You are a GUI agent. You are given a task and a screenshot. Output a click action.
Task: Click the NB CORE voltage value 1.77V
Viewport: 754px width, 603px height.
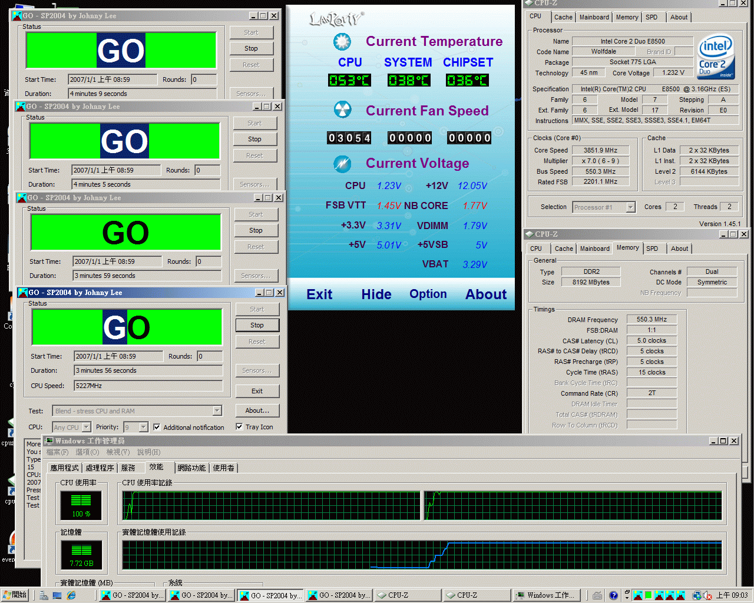475,206
